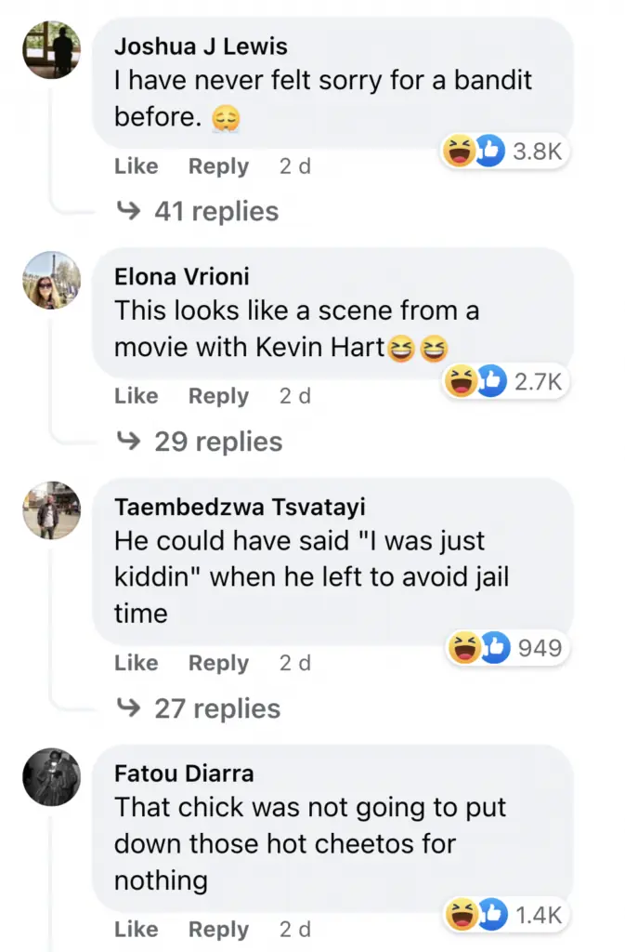View Fatou Diarra's profile picture
Screen dimensions: 625x952
click(x=52, y=775)
